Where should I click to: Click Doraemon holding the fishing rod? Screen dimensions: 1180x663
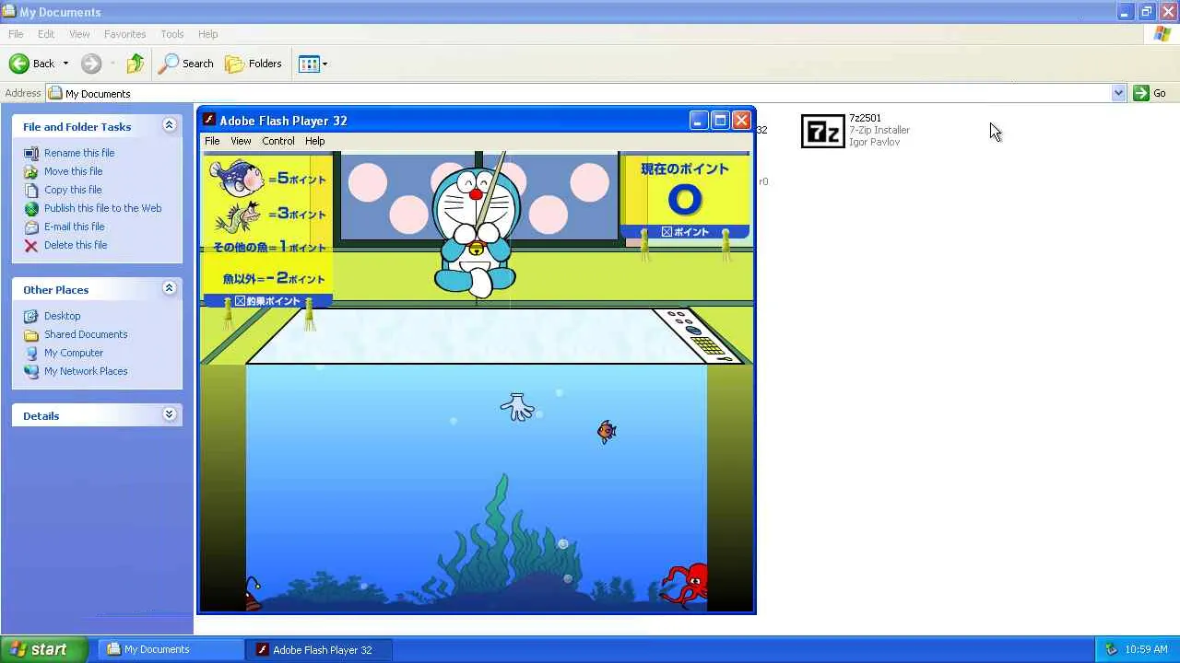pyautogui.click(x=476, y=230)
